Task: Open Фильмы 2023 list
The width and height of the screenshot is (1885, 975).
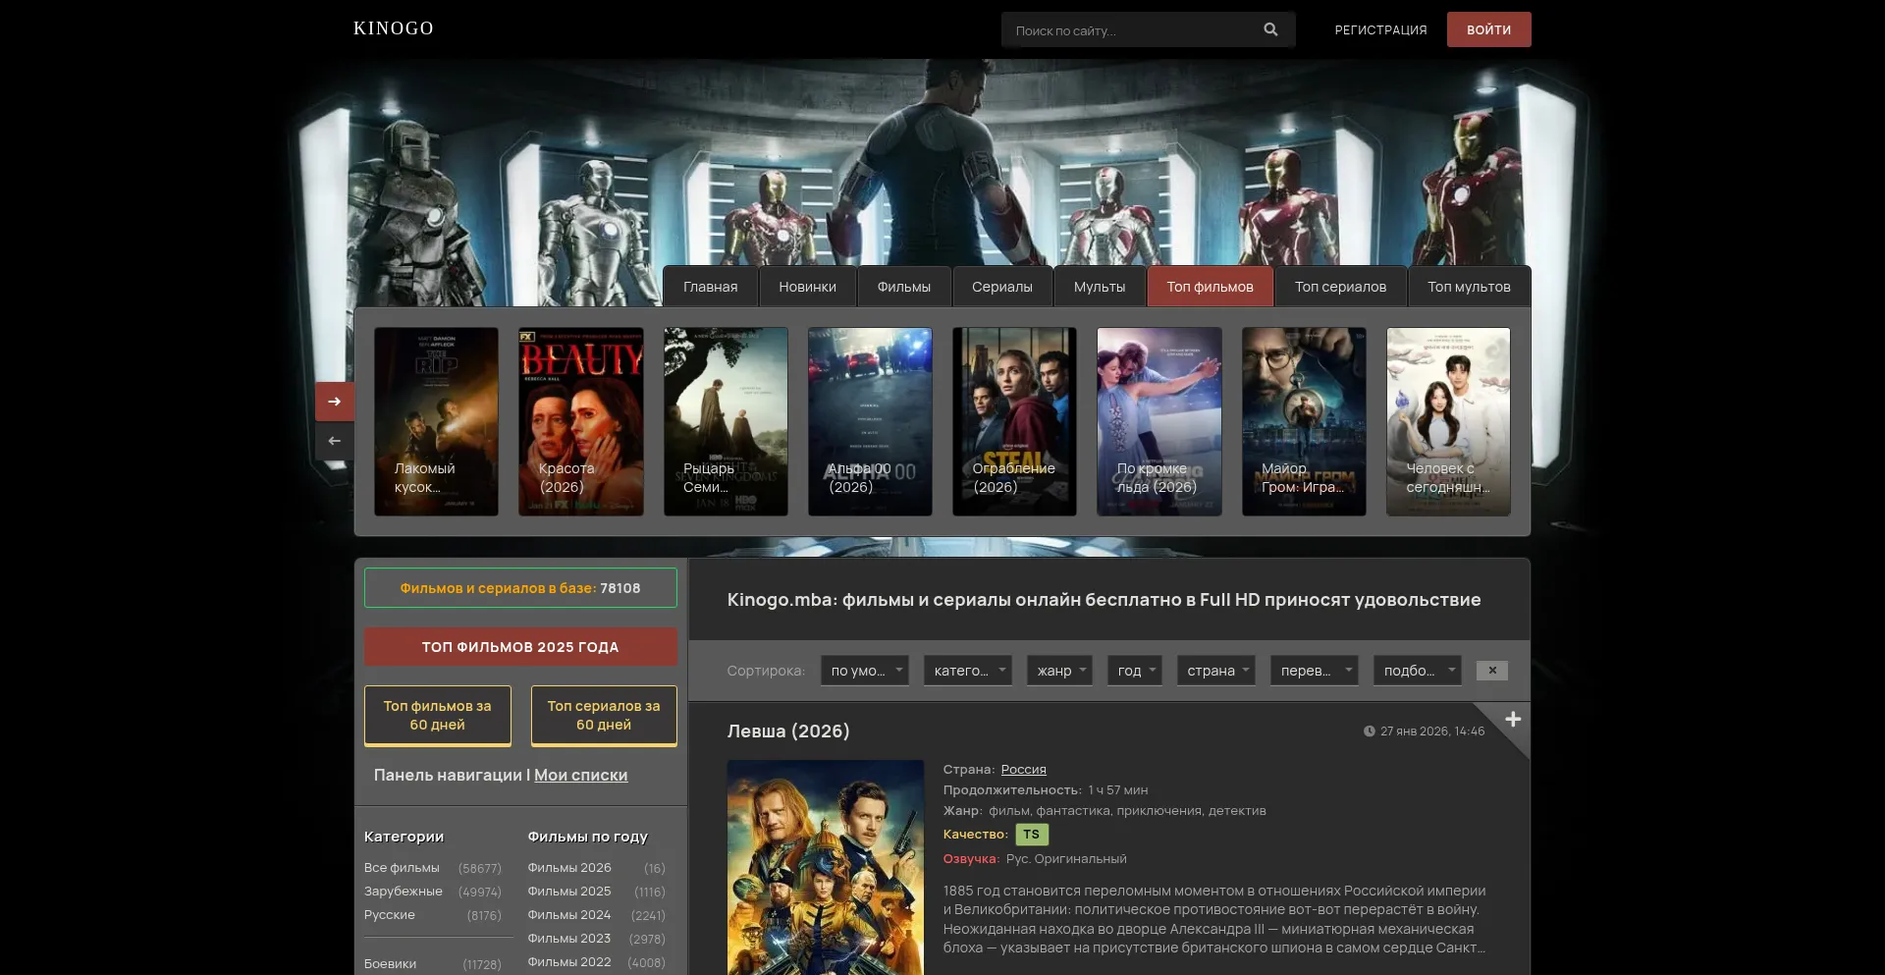Action: (x=569, y=939)
